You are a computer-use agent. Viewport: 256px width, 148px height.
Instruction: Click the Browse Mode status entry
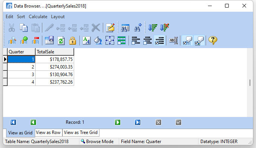point(97,142)
